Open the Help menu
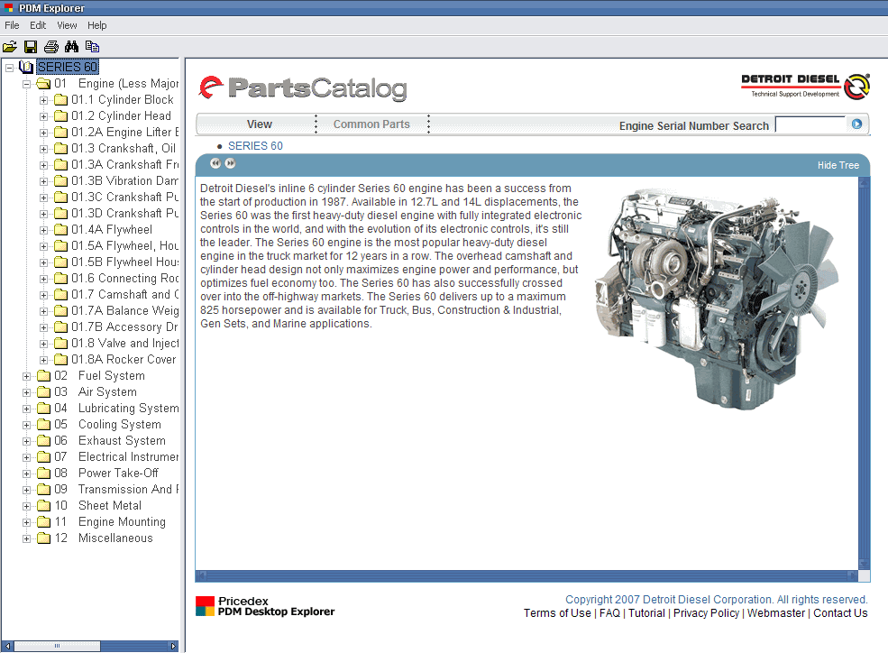Image resolution: width=888 pixels, height=653 pixels. pyautogui.click(x=96, y=25)
